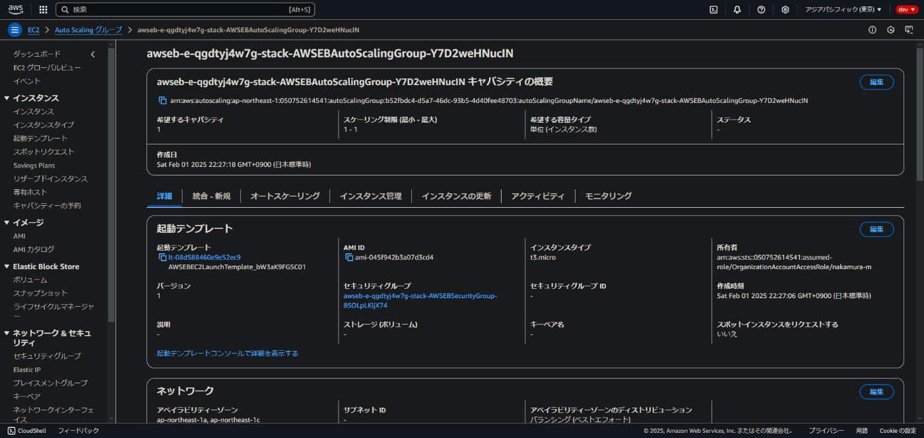Collapse the イメージ sidebar section
924x438 pixels.
tap(7, 222)
